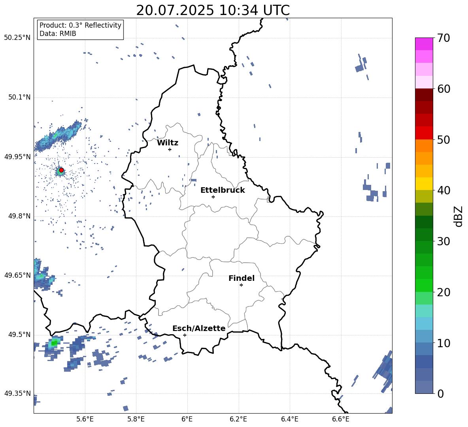The image size is (468, 427).
Task: Click the 6°E longitude label
Action: [x=187, y=419]
